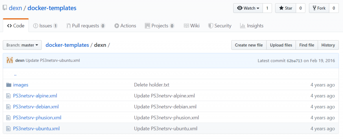
Task: Click Upload files button
Action: coord(281,45)
